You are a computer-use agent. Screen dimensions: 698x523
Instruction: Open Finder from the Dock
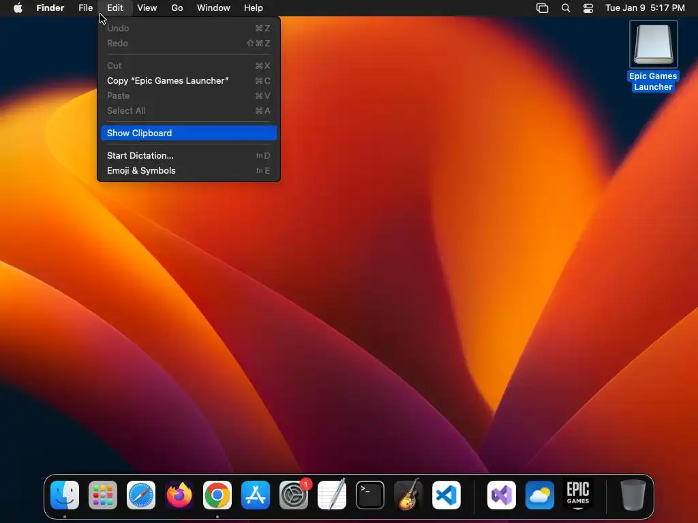(65, 495)
